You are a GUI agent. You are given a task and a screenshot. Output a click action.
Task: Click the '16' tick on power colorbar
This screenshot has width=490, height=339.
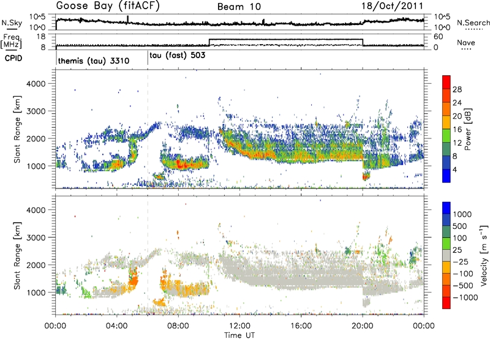[457, 130]
